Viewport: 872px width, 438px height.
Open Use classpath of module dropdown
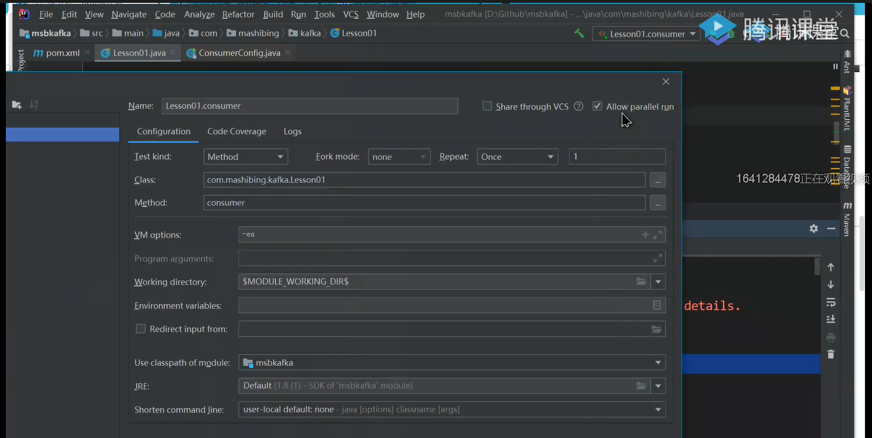click(x=452, y=362)
